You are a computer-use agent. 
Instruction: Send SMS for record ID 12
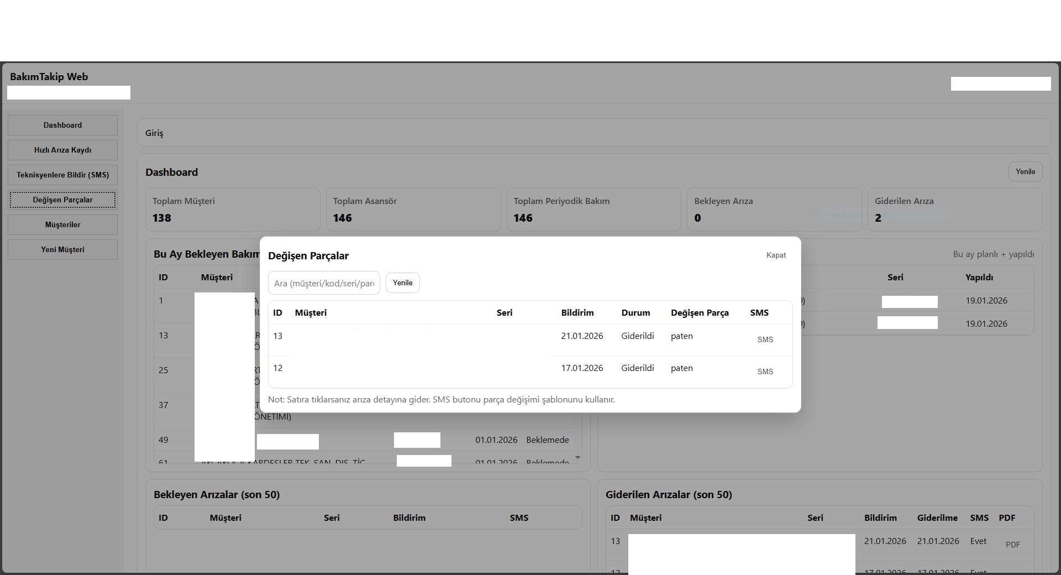765,372
